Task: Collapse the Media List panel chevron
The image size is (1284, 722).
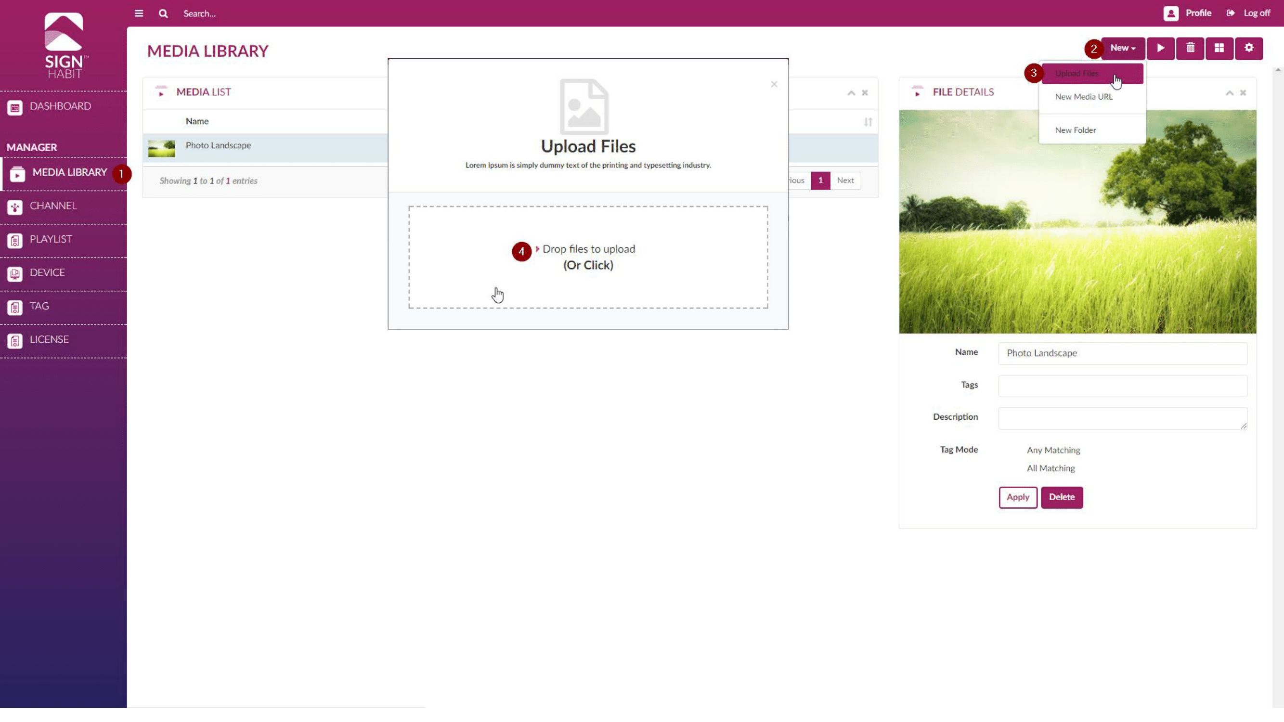Action: pyautogui.click(x=851, y=93)
